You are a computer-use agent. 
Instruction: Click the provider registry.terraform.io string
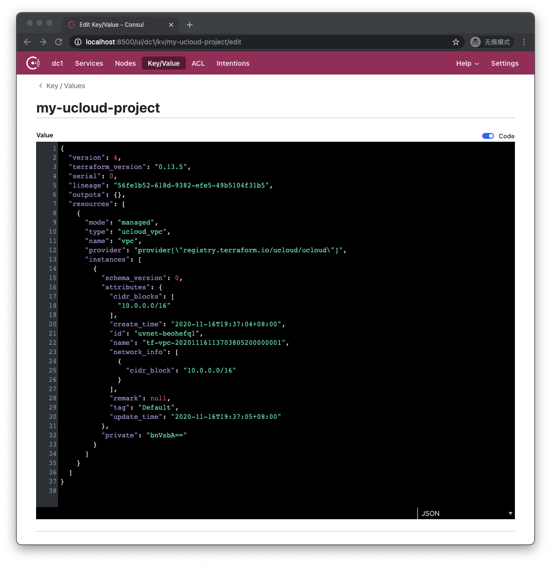238,250
